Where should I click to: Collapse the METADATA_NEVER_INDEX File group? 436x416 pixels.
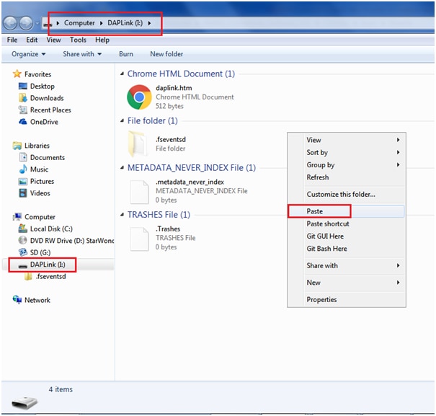click(x=122, y=167)
